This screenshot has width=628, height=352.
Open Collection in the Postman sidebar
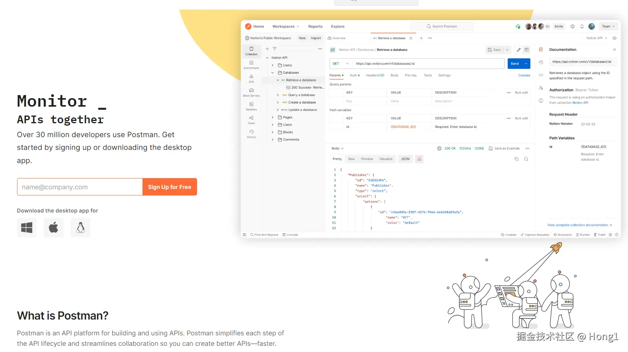251,51
